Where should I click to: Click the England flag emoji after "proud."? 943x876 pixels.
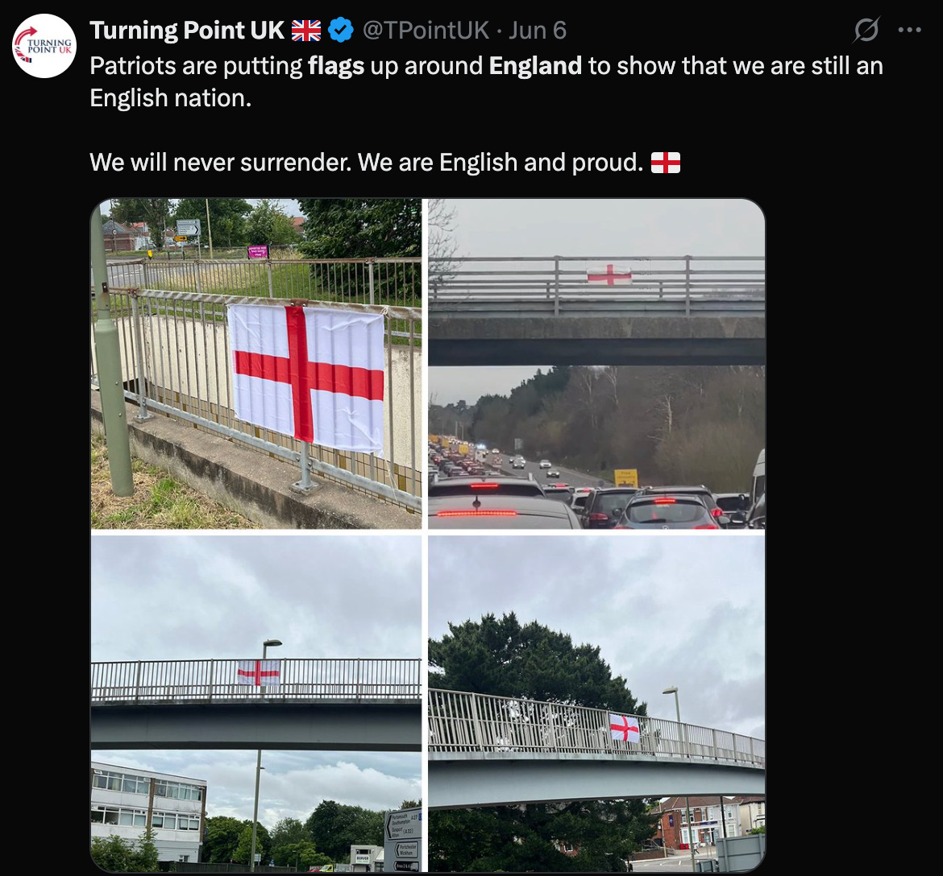pyautogui.click(x=665, y=163)
